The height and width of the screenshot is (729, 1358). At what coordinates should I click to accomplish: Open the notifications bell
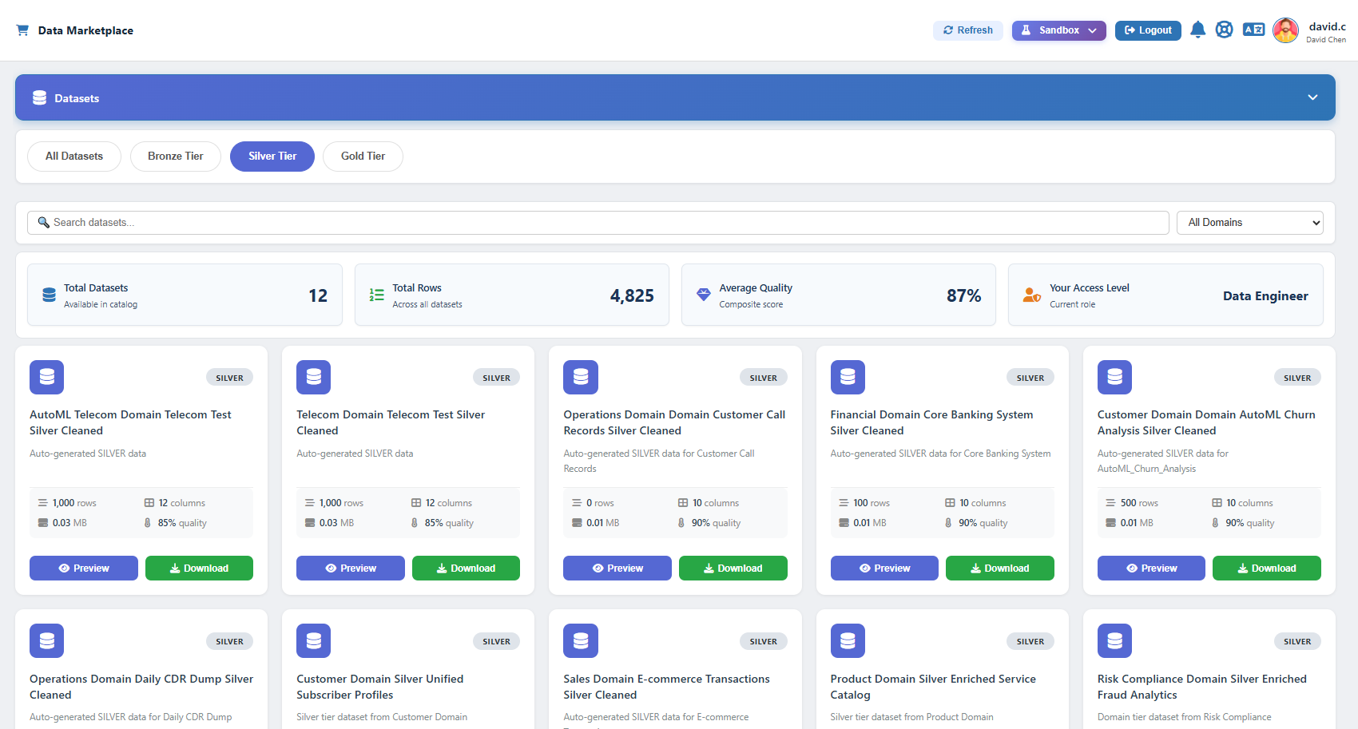pos(1198,30)
